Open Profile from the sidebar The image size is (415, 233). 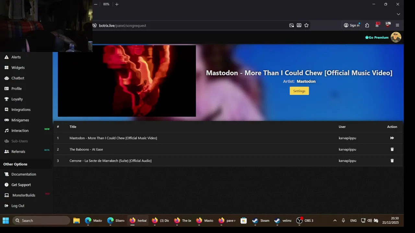tap(17, 89)
